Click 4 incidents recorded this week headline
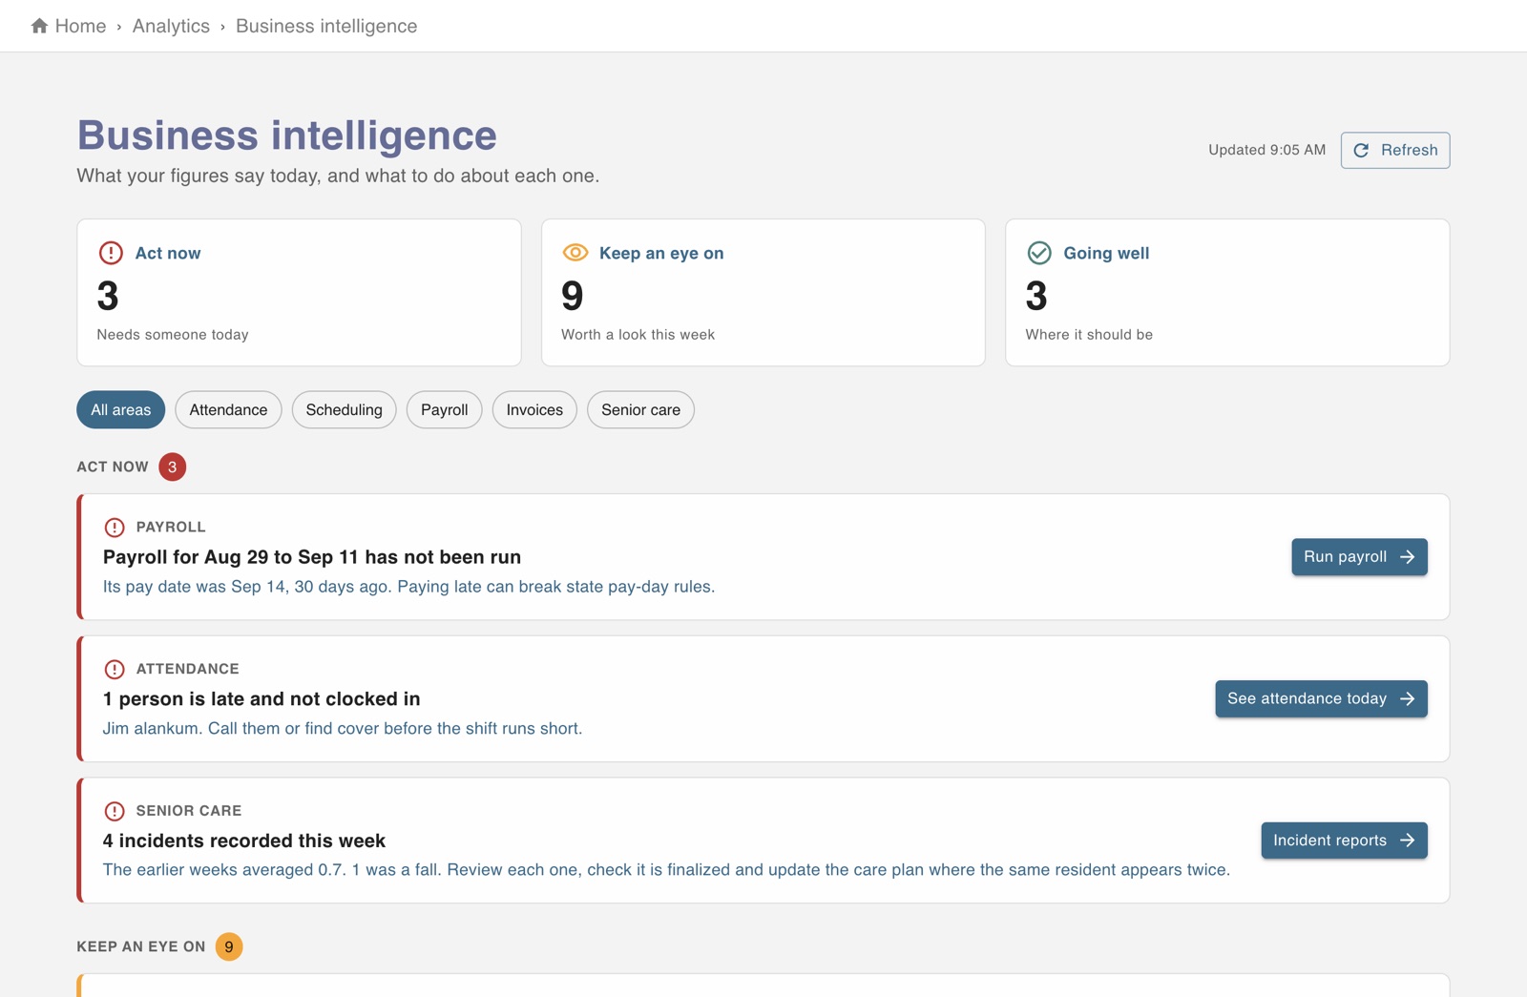Screen dimensions: 1527x997 point(244,841)
